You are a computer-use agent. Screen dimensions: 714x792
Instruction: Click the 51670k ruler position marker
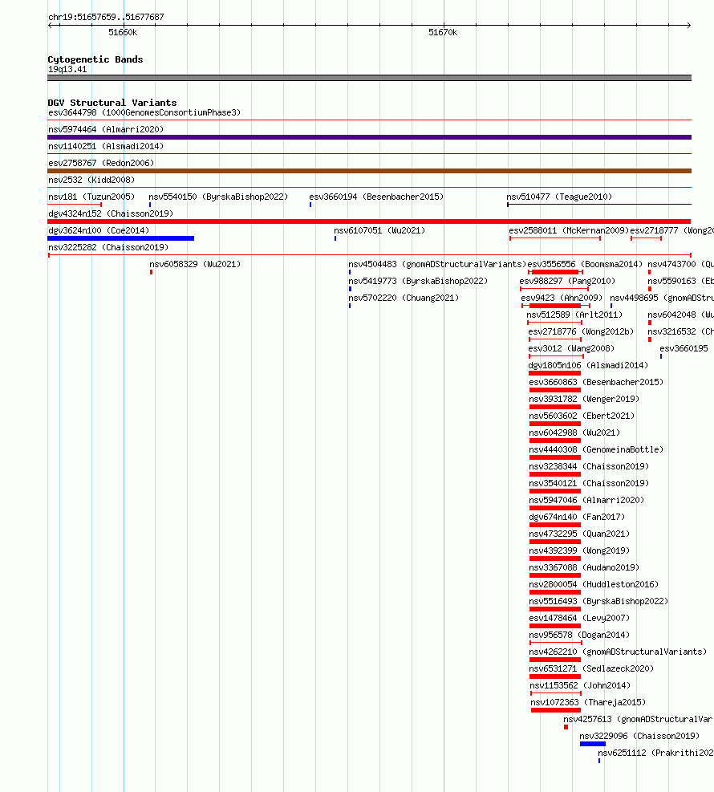443,32
